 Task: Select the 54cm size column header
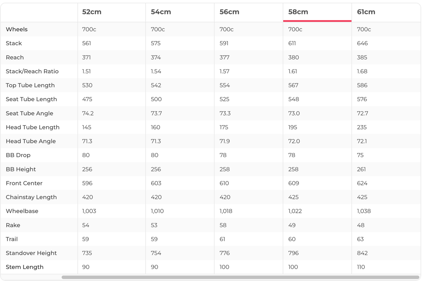161,12
